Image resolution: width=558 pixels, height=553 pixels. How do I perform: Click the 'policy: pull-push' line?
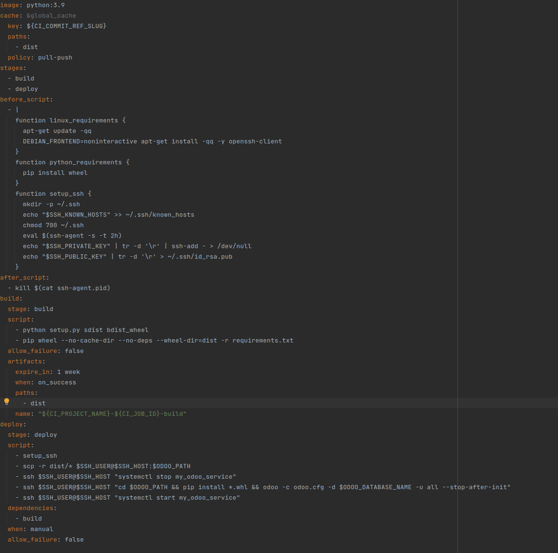click(x=40, y=58)
